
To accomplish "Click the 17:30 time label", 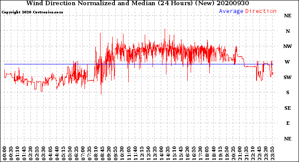I will coord(200,153).
